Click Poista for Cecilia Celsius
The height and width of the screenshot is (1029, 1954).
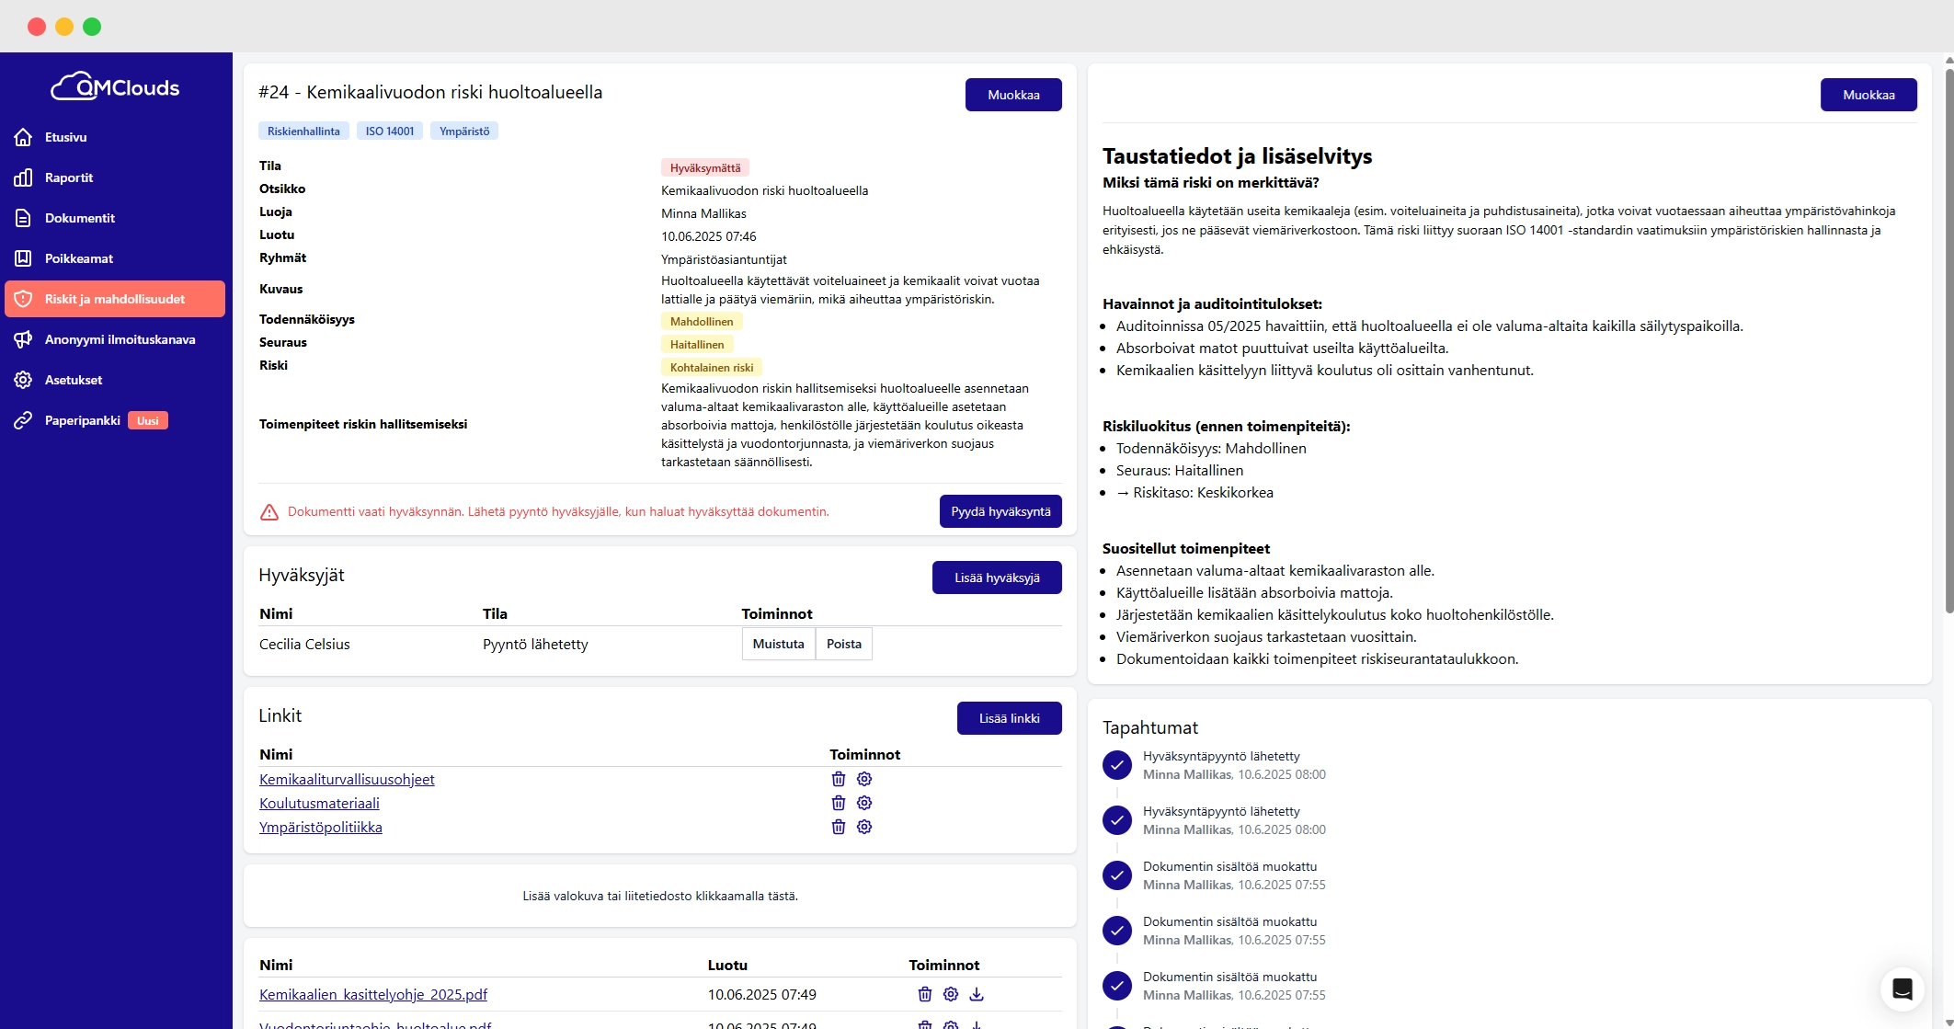tap(844, 644)
